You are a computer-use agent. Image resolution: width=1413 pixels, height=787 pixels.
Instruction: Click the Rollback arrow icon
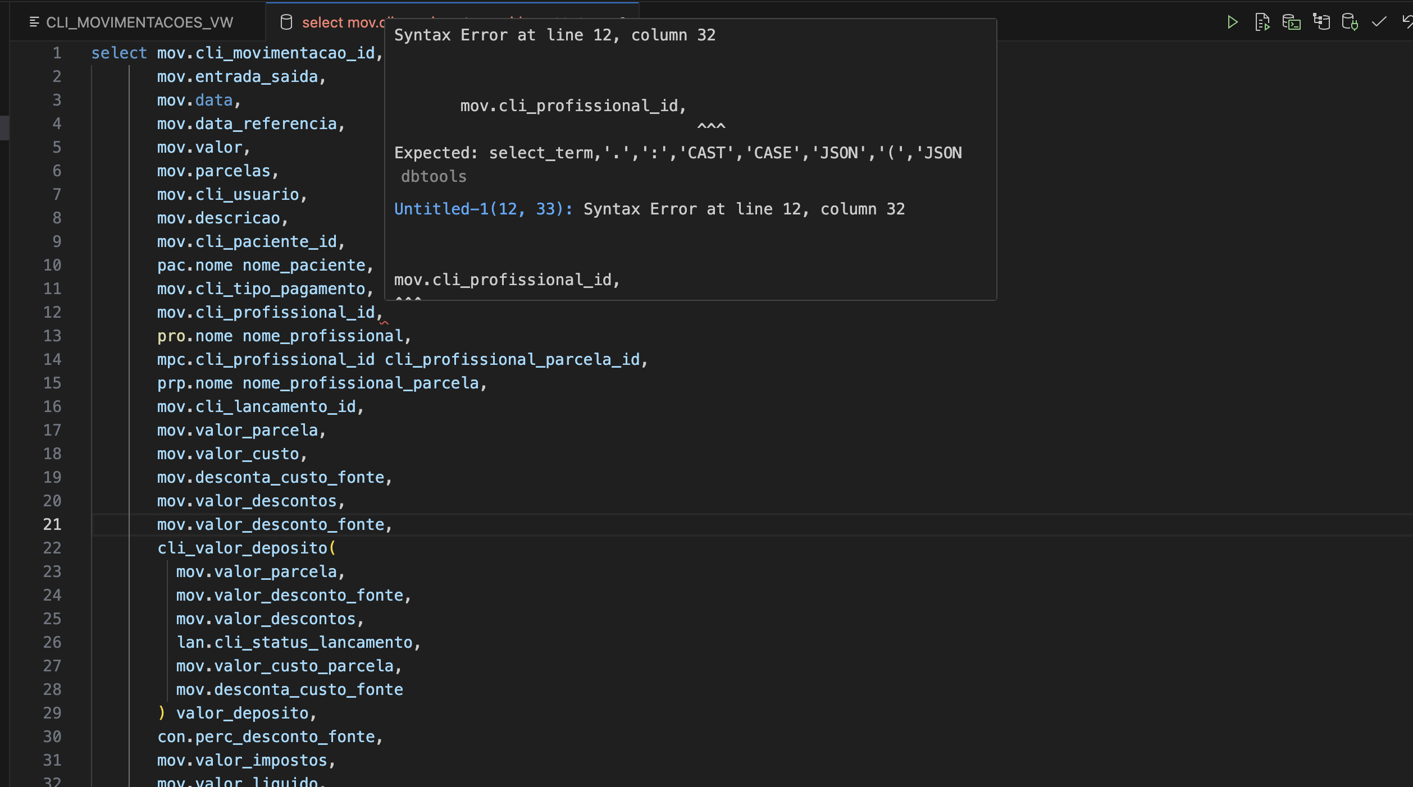[1407, 22]
